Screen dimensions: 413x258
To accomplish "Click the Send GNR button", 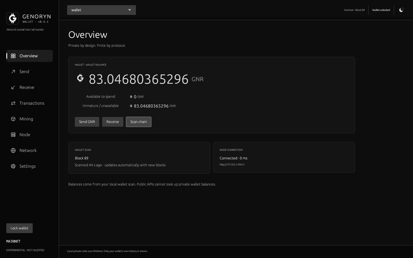I will tap(87, 122).
